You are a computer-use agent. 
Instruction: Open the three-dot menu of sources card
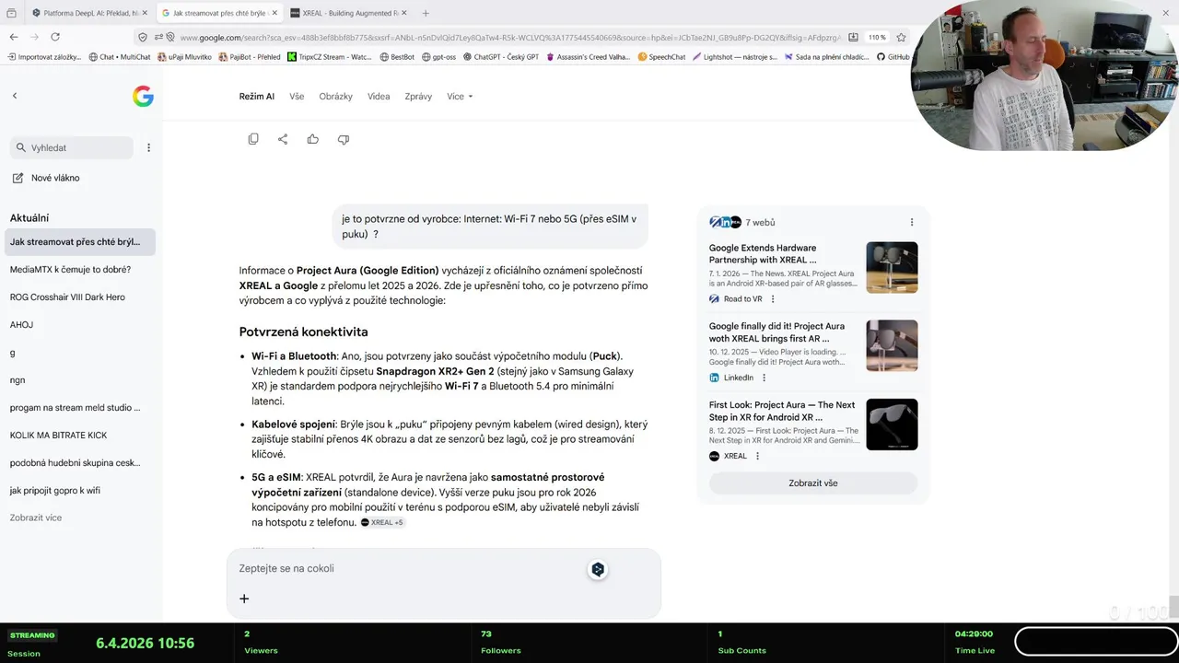click(x=912, y=222)
